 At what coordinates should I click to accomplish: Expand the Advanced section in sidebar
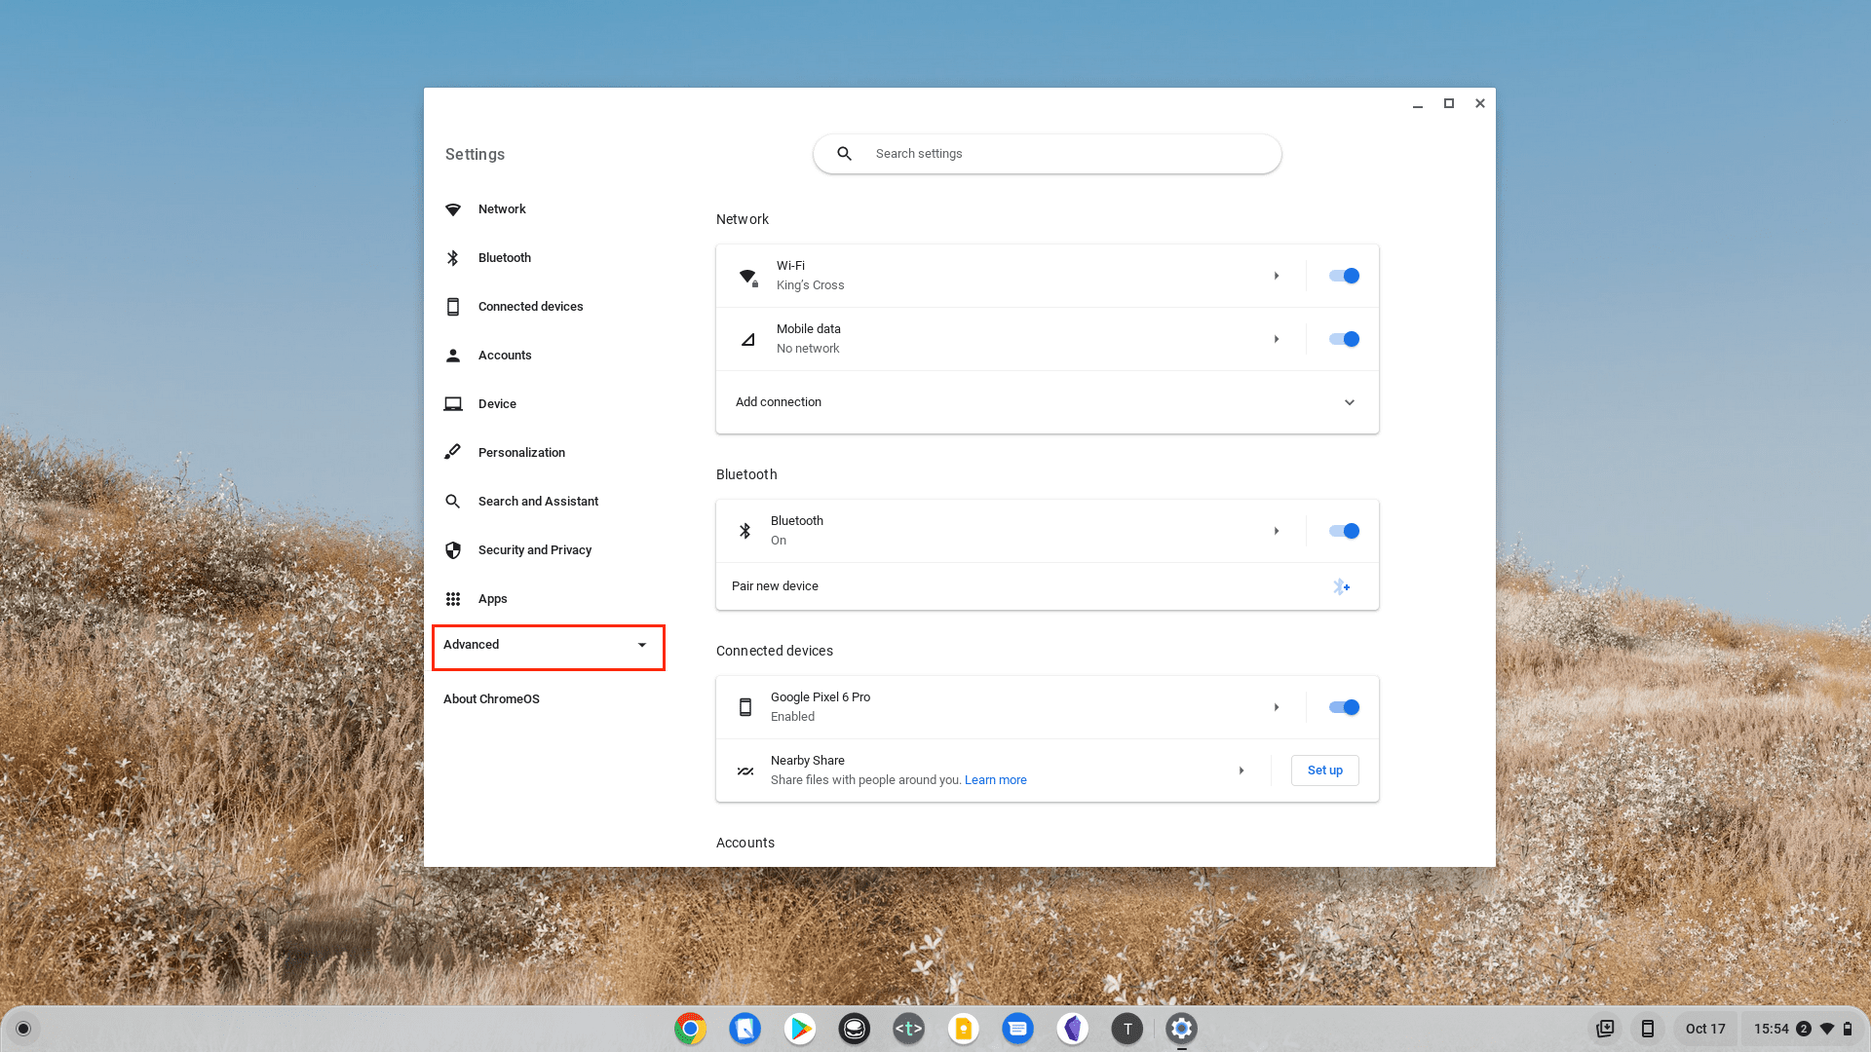pos(548,645)
